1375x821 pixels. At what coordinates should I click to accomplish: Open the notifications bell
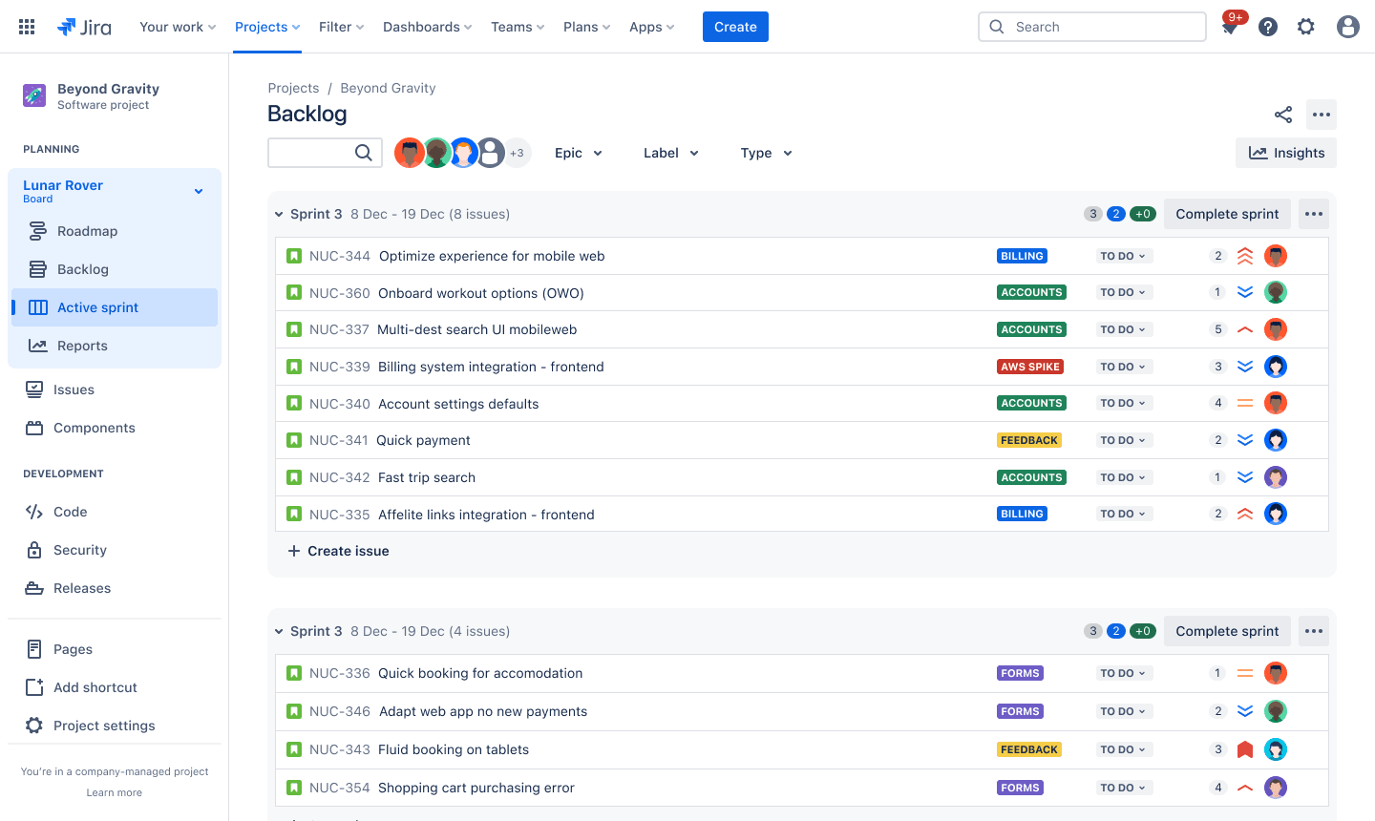tap(1230, 26)
